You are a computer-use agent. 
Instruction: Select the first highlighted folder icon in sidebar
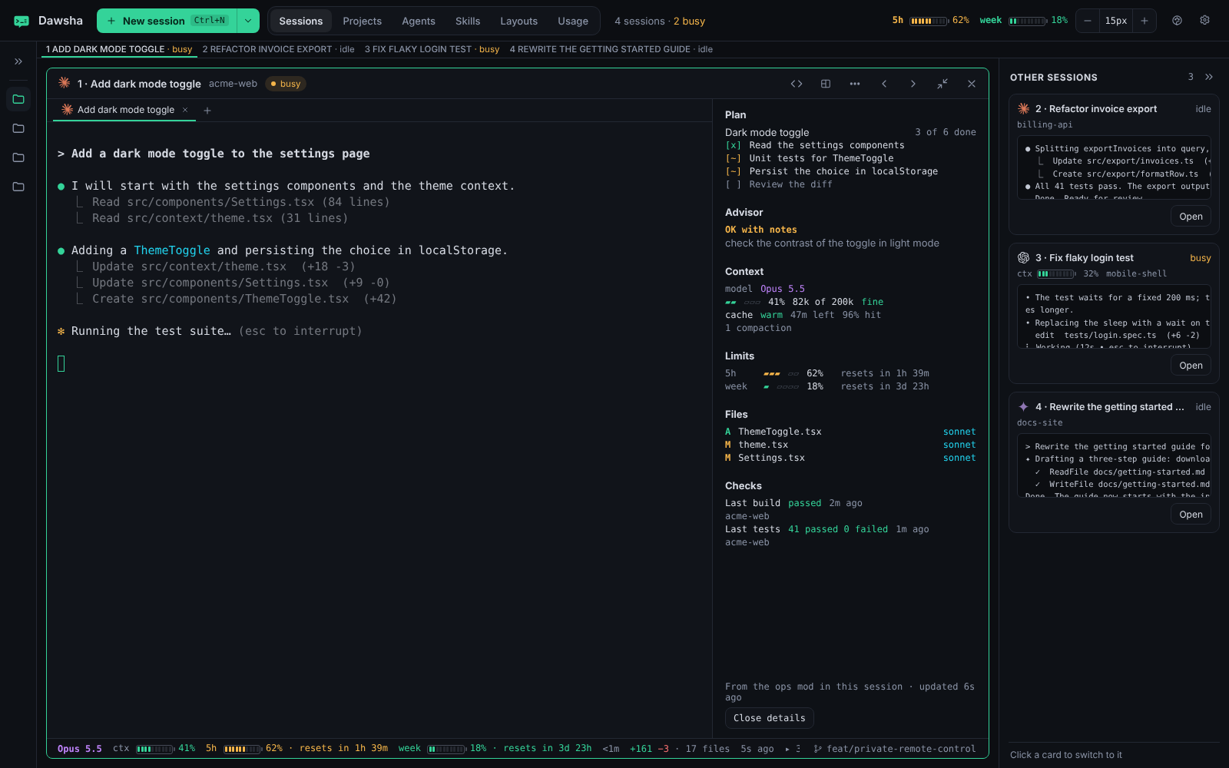click(18, 99)
